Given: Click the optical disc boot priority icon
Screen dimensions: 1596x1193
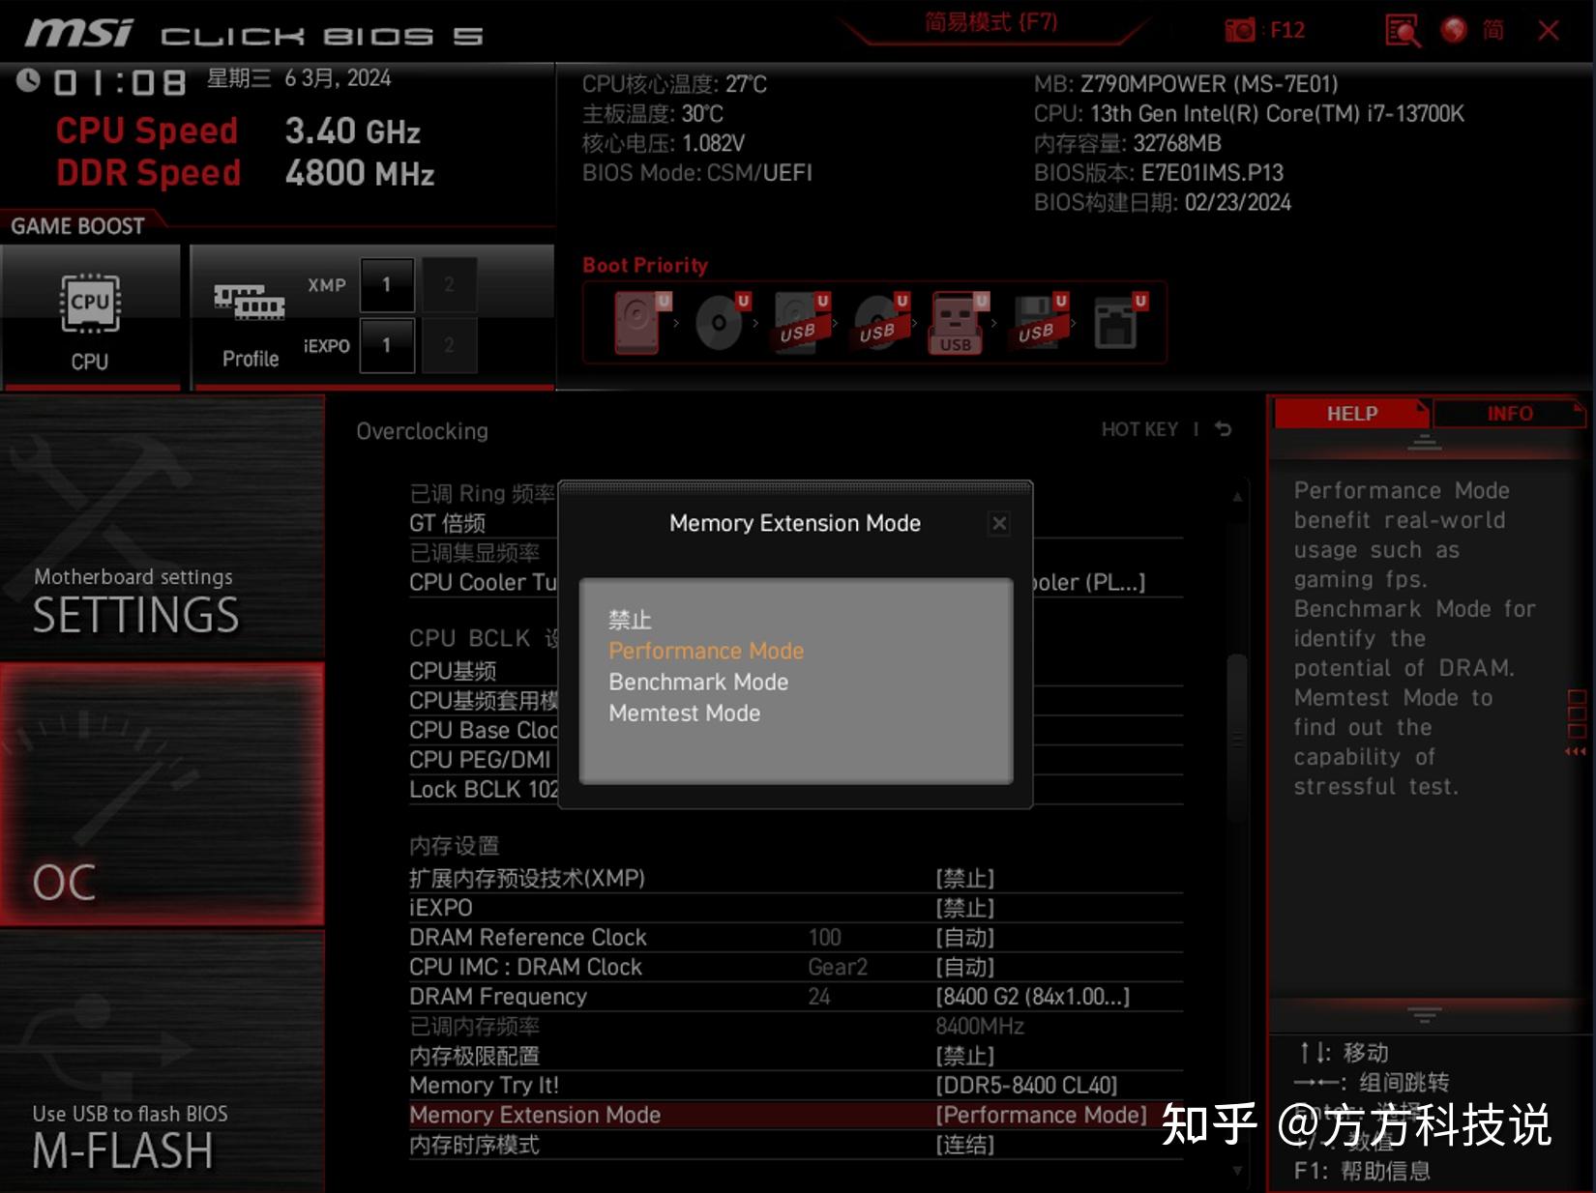Looking at the screenshot, I should [x=722, y=322].
